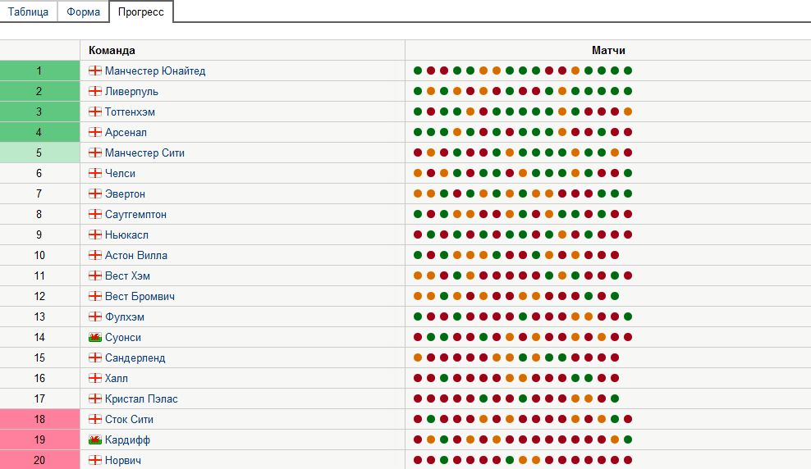Go to Вест Бромвич team page
This screenshot has height=469, width=811.
[x=140, y=297]
